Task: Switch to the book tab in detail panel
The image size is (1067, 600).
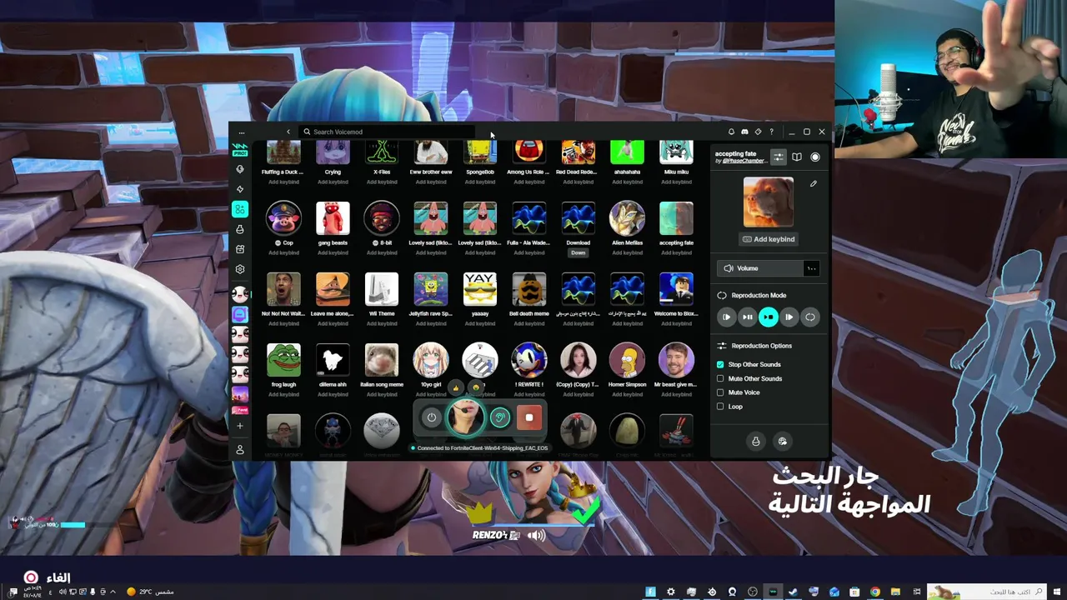Action: click(797, 157)
